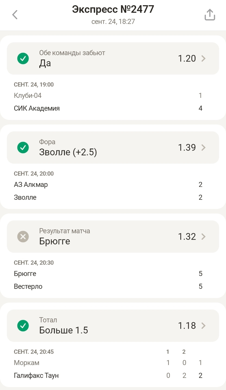Select the Вестерло team name
226x390 pixels.
pos(28,287)
